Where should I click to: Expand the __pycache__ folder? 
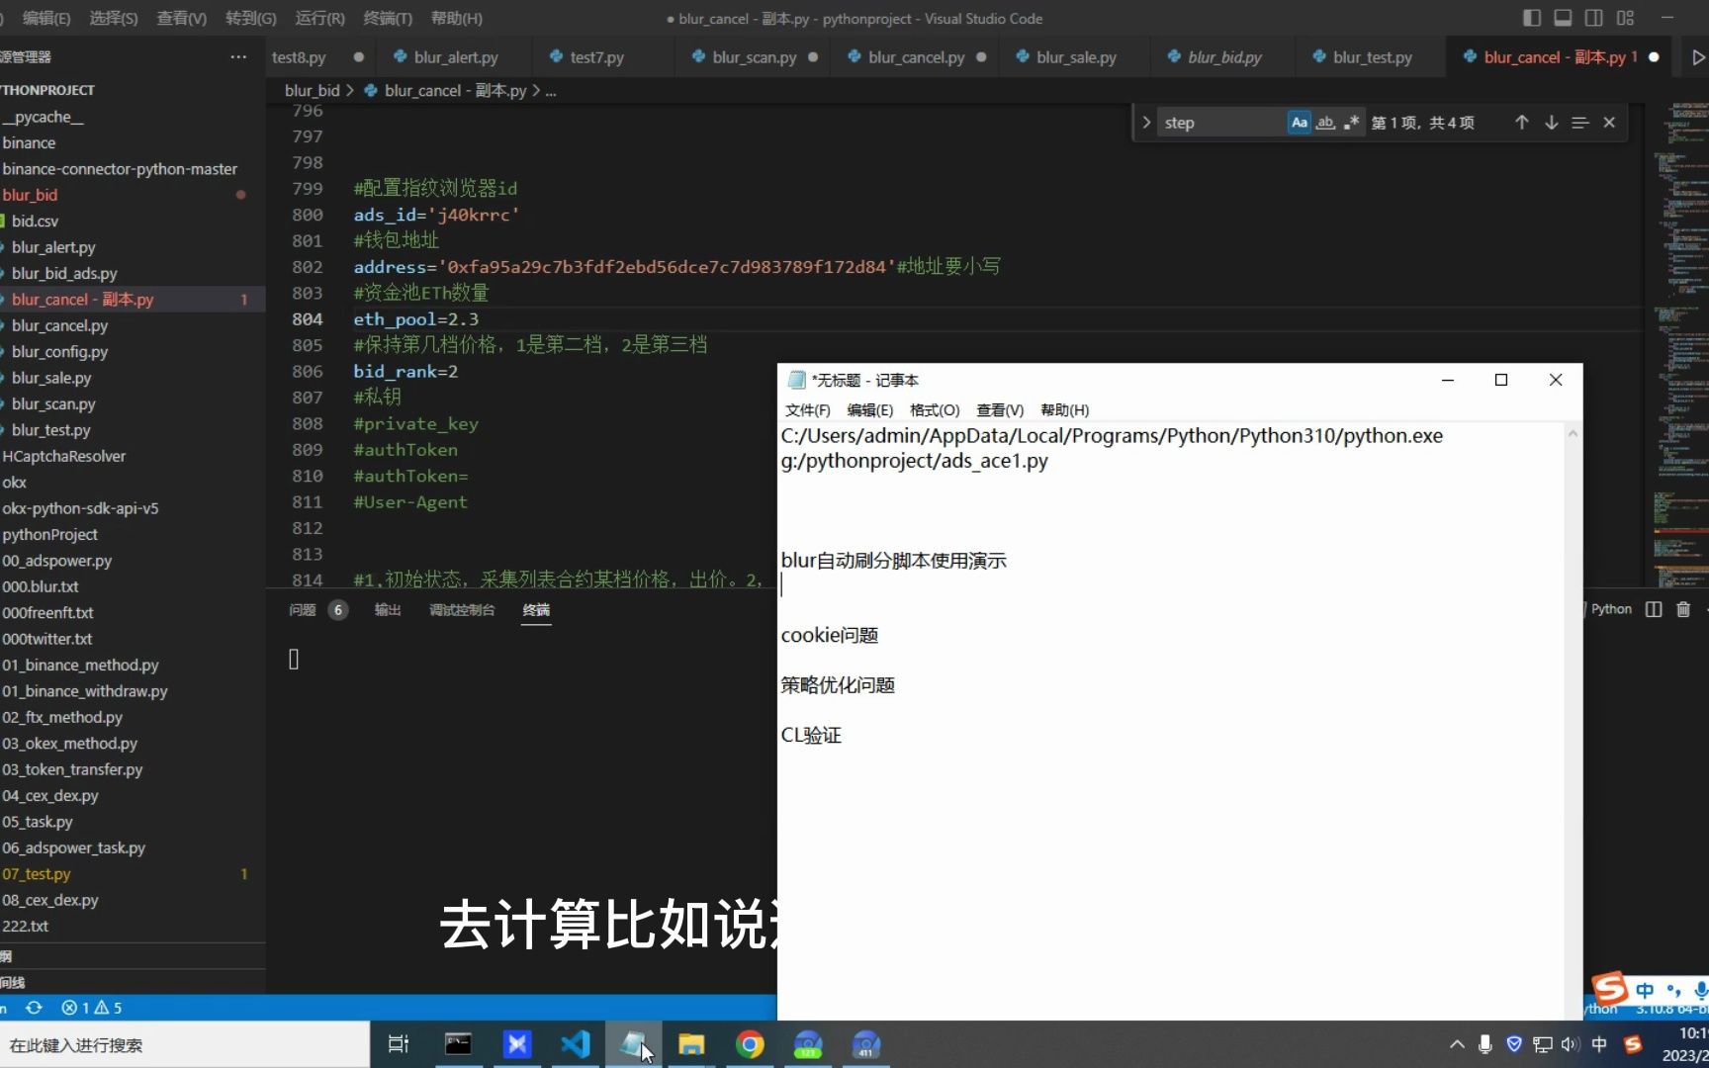pos(43,117)
